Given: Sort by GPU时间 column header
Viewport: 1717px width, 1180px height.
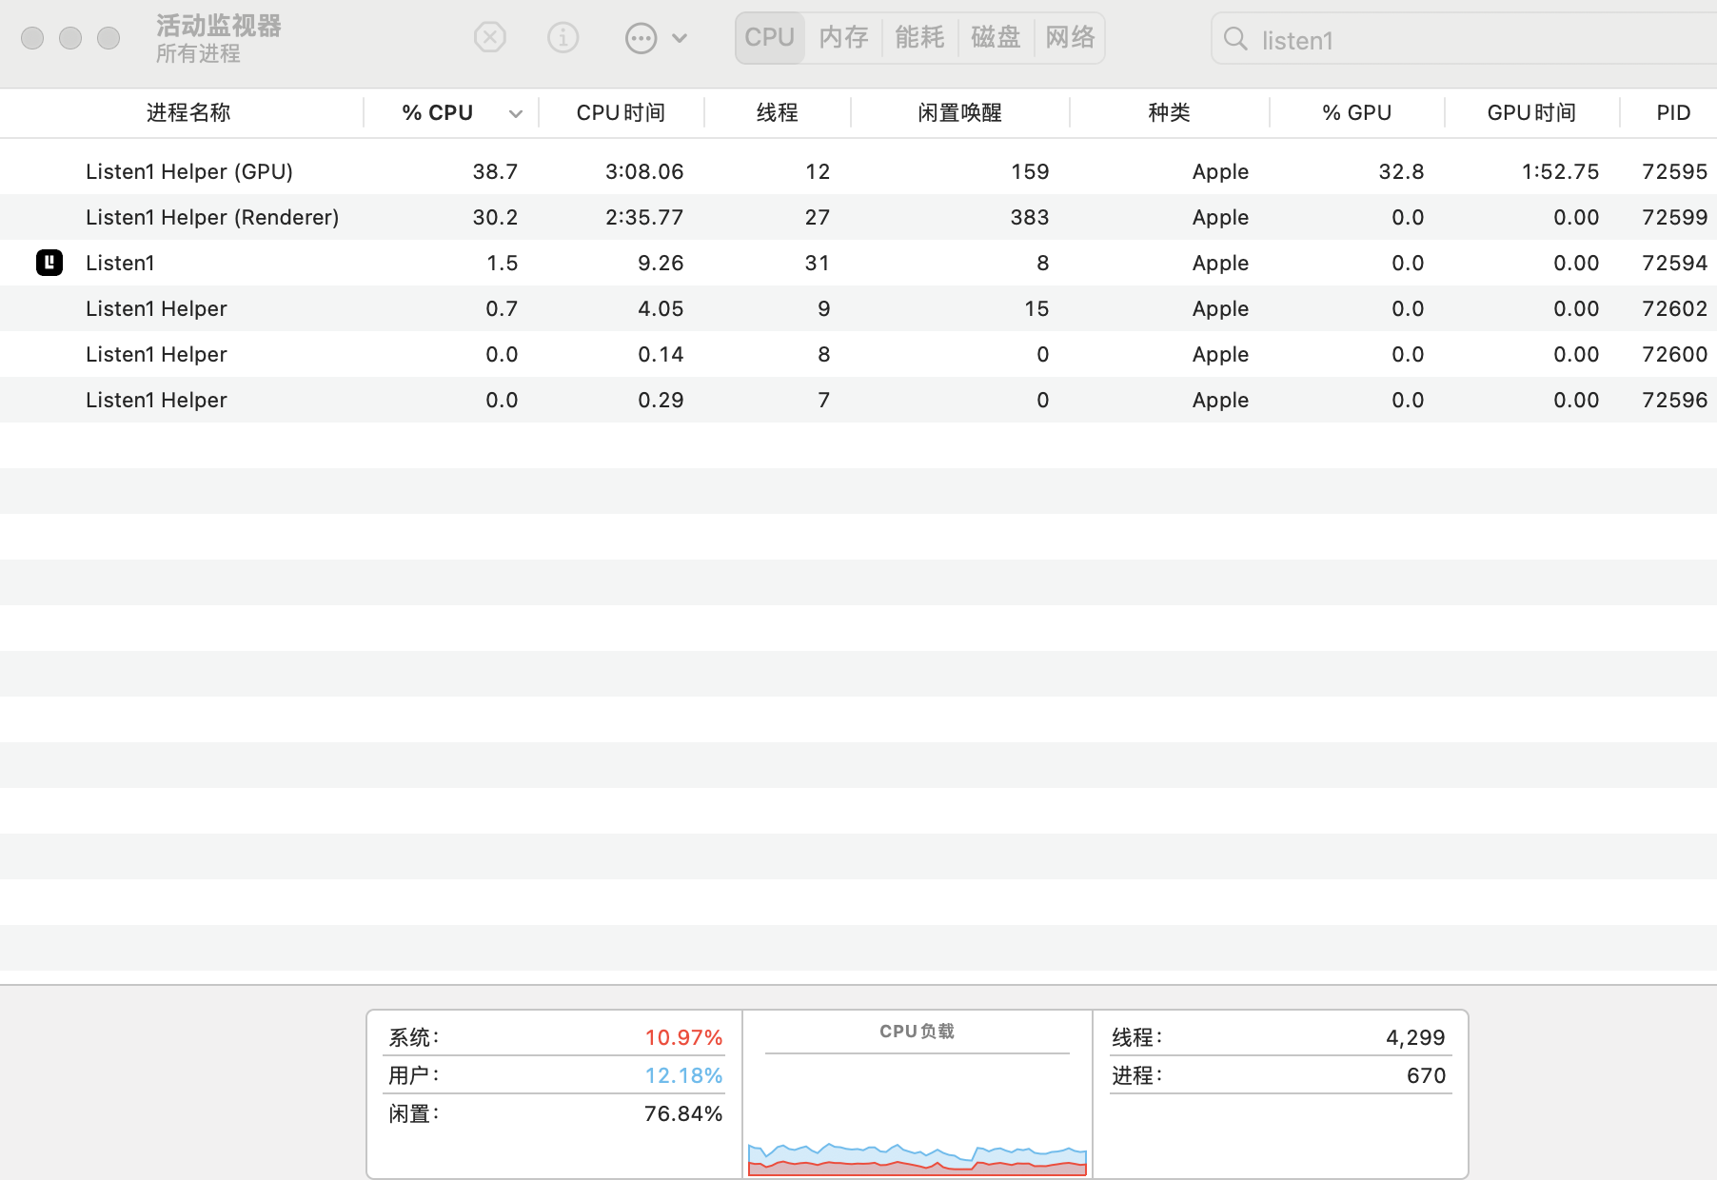Looking at the screenshot, I should tap(1531, 112).
